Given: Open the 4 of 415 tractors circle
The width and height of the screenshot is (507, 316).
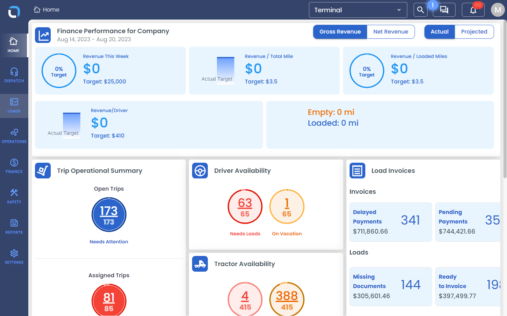Looking at the screenshot, I should (245, 299).
